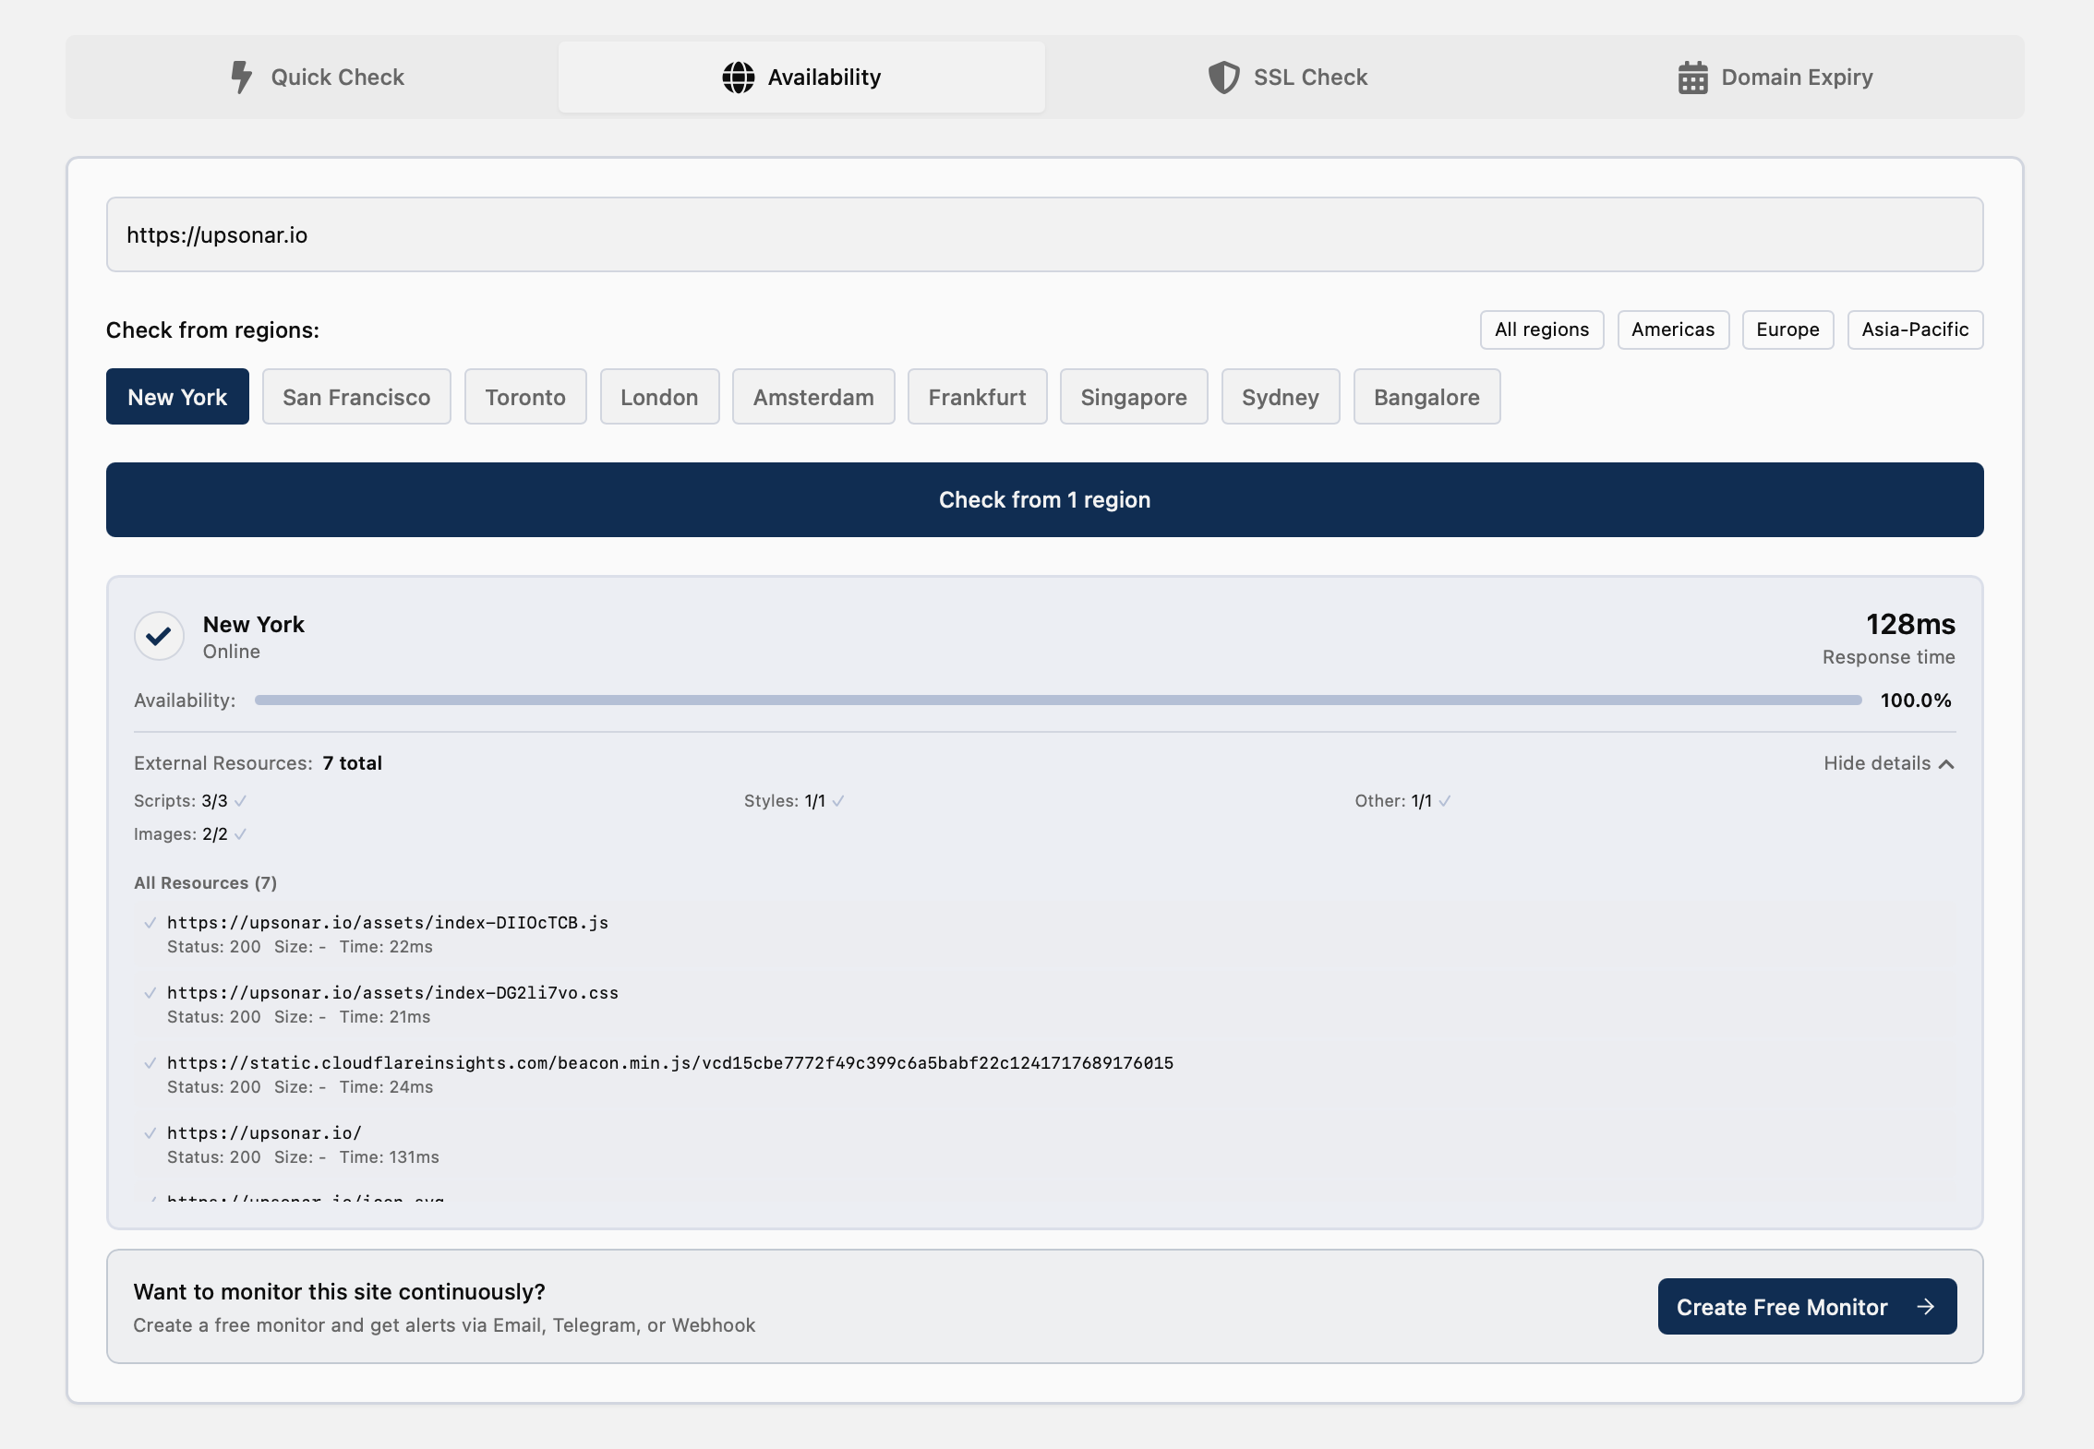2094x1449 pixels.
Task: Click the checkmark icon next to New York Online
Action: tap(159, 635)
